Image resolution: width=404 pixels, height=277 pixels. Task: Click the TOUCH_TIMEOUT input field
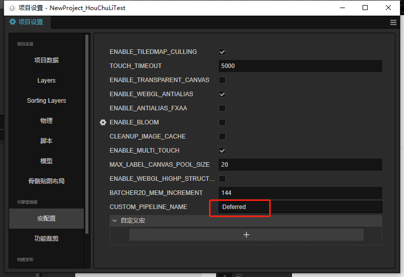pyautogui.click(x=300, y=66)
